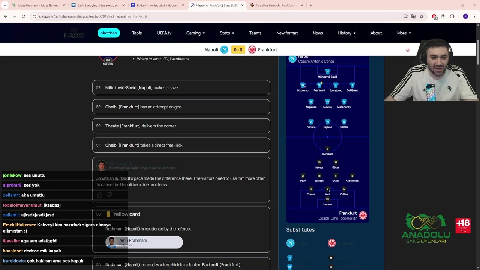Click Napoli crest in score header
The height and width of the screenshot is (270, 480).
click(224, 49)
